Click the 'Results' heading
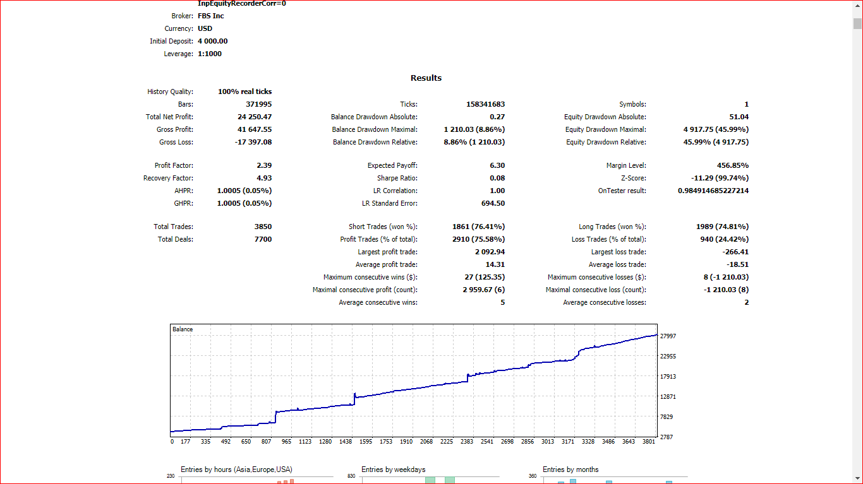Screen dimensions: 863x484 coord(426,78)
